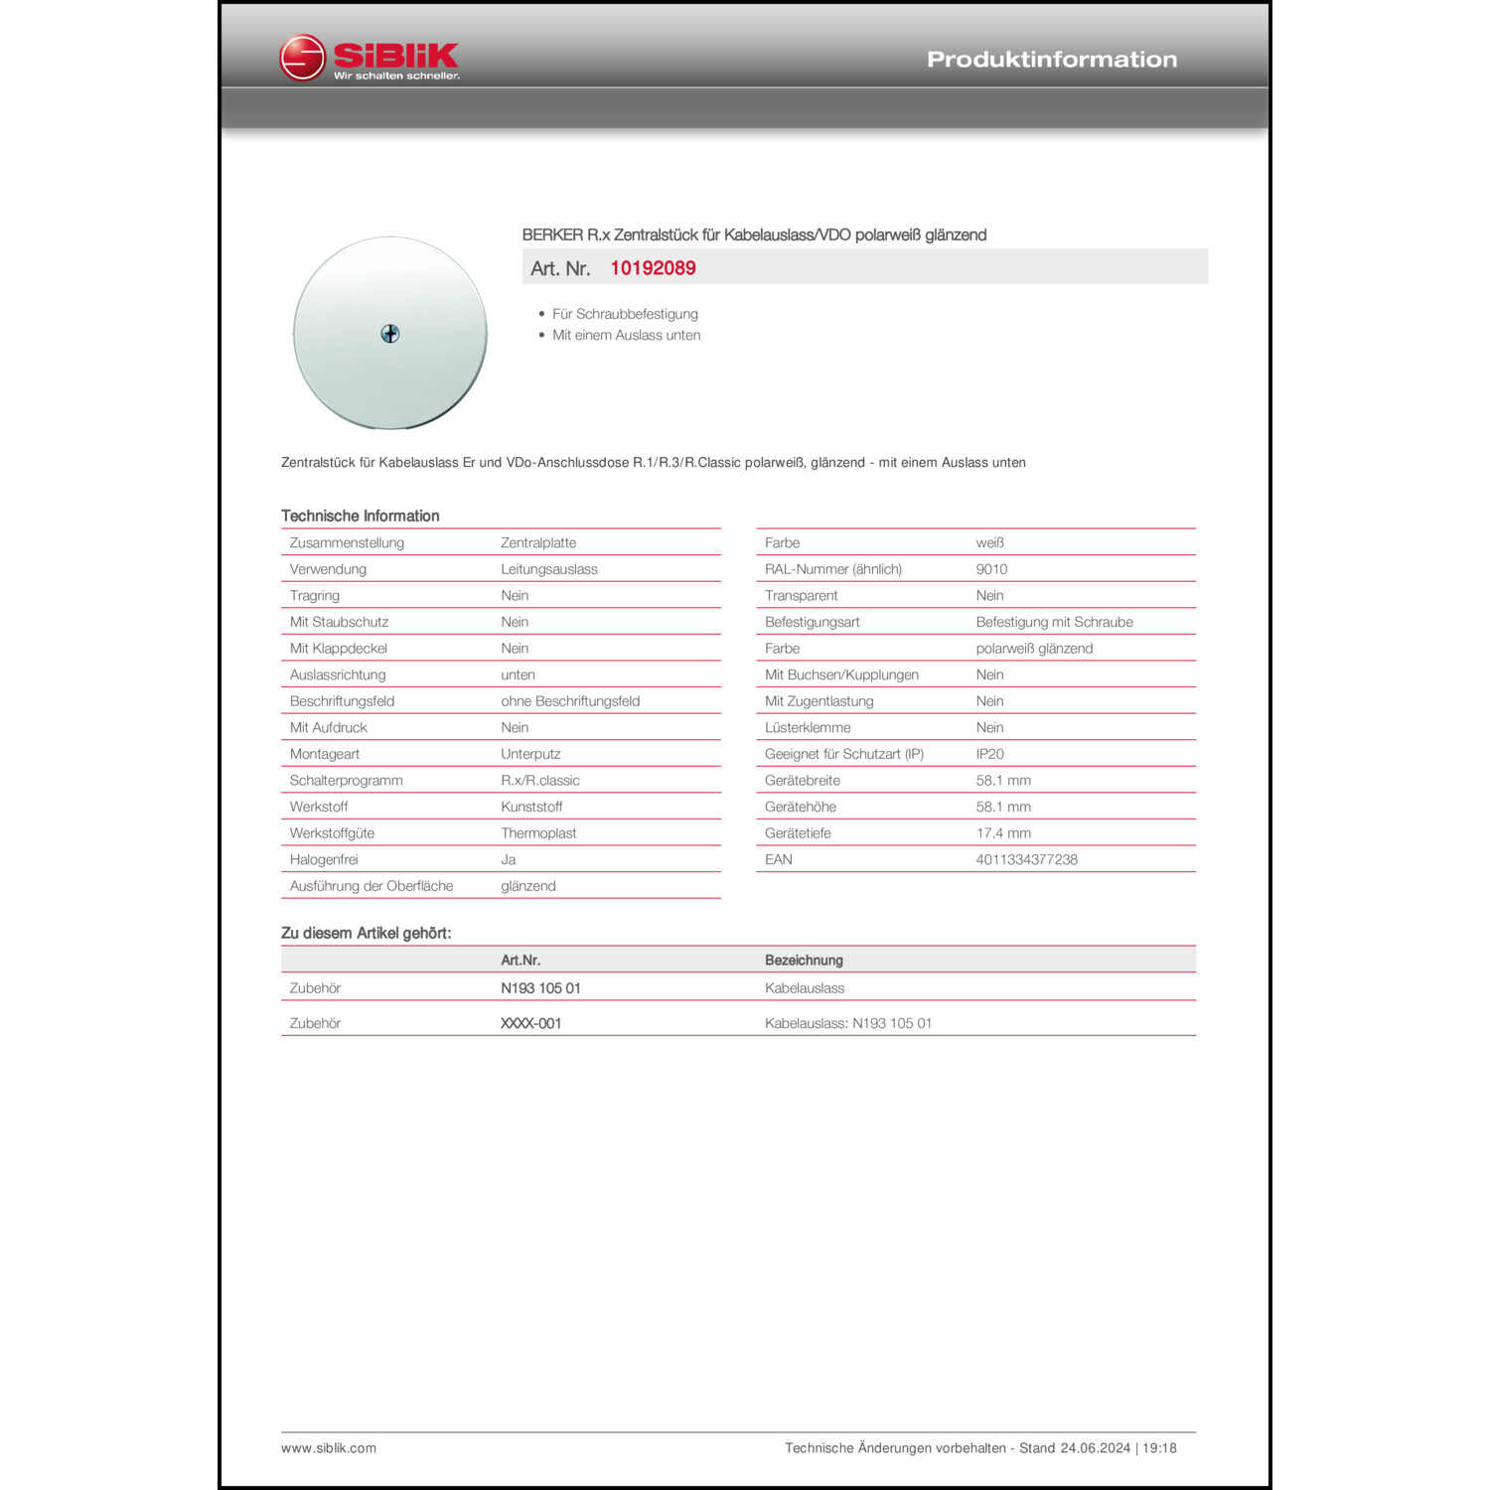Click the 'Gerätebreite' row label
The width and height of the screenshot is (1490, 1490).
803,781
